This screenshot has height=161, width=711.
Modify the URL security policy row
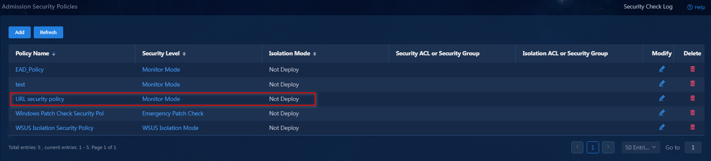tap(661, 98)
